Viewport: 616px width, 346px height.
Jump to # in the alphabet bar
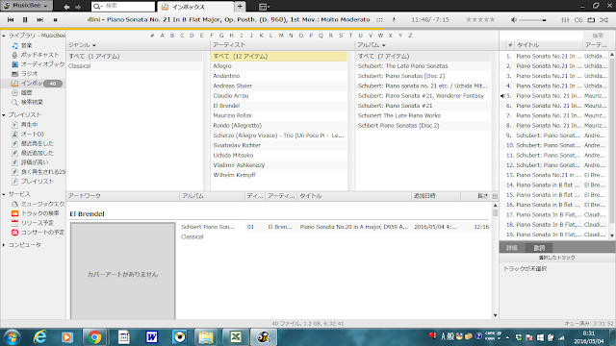(x=152, y=36)
